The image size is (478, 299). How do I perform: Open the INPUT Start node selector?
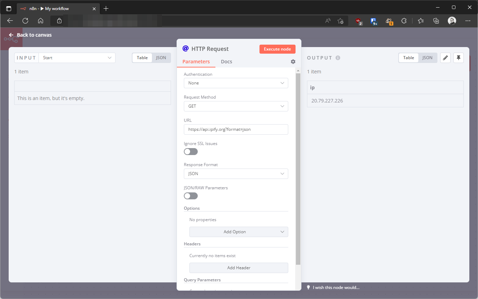(77, 58)
